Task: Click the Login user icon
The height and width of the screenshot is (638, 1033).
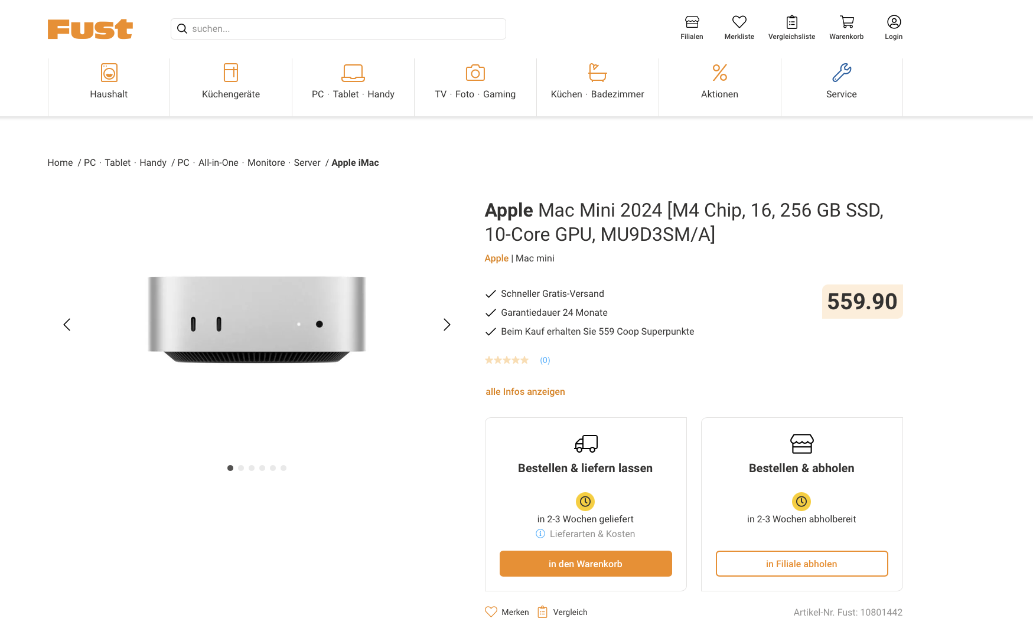Action: tap(894, 22)
